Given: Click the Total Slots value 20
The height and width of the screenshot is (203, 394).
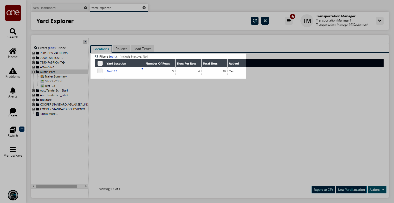Looking at the screenshot, I should coord(224,71).
